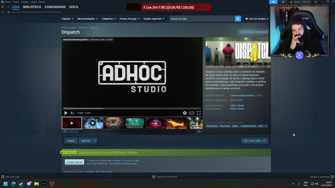Show hidden system tray icons
Viewport: 335px width, 188px height.
(x=293, y=184)
